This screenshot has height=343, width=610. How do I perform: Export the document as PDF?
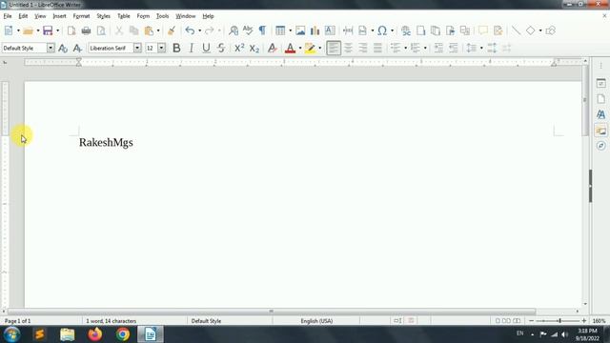[71, 30]
